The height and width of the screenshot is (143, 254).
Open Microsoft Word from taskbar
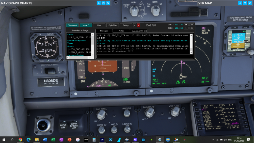point(45,140)
